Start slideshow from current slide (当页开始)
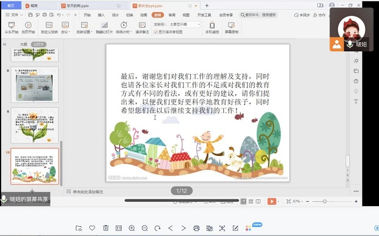Image resolution: width=379 pixels, height=236 pixels. pyautogui.click(x=28, y=28)
